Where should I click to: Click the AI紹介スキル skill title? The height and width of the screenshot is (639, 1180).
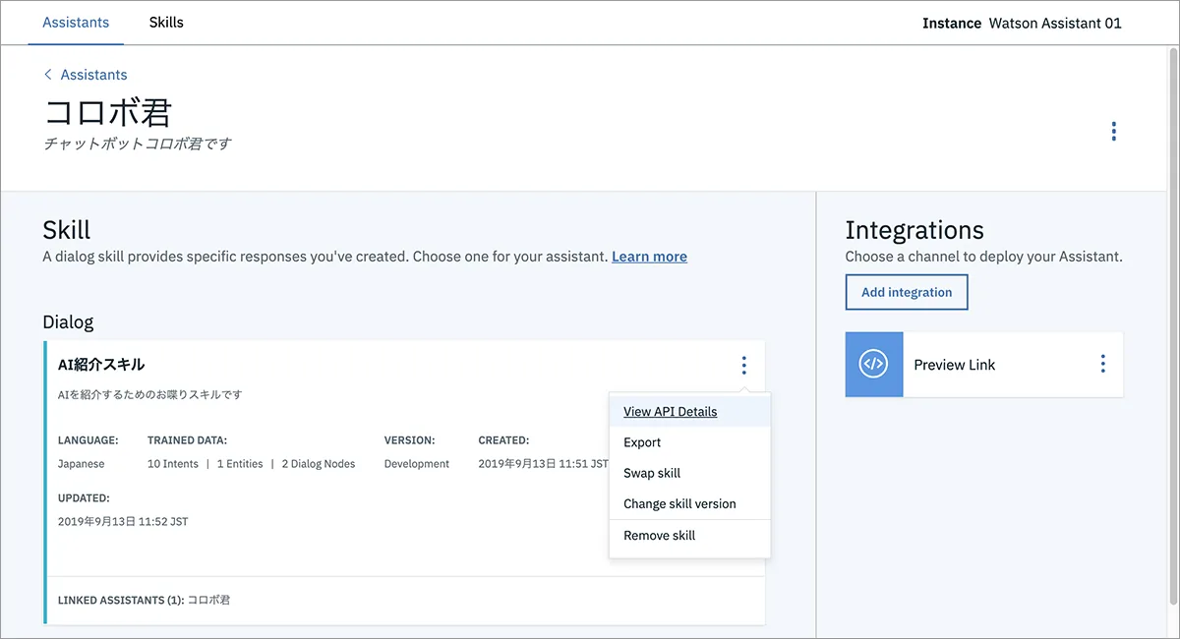coord(101,365)
